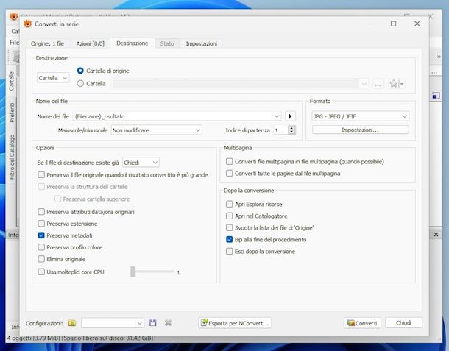Viewport: 449px width, 351px height.
Task: Click the Chiudi button
Action: [404, 322]
